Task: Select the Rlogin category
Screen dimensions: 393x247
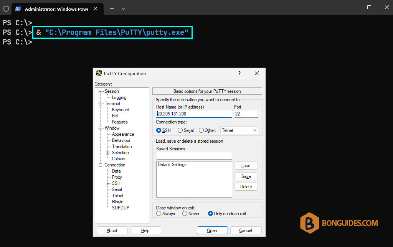Action: click(x=118, y=202)
